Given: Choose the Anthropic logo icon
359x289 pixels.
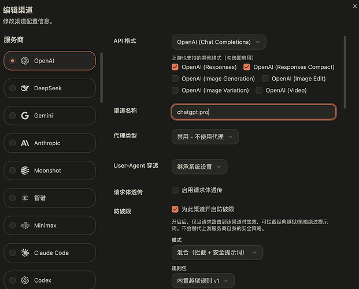Looking at the screenshot, I should [25, 143].
